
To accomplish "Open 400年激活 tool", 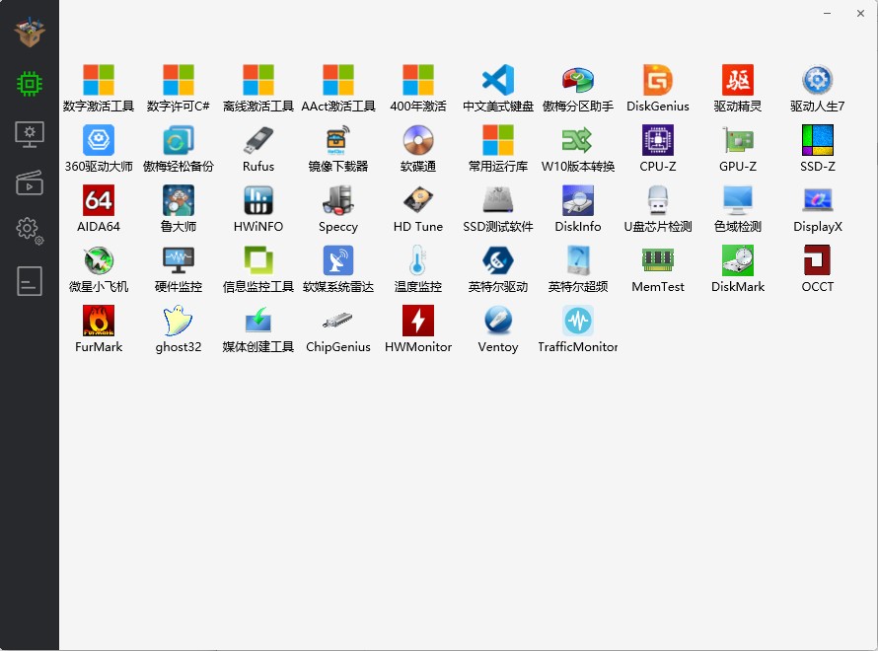I will tap(418, 89).
